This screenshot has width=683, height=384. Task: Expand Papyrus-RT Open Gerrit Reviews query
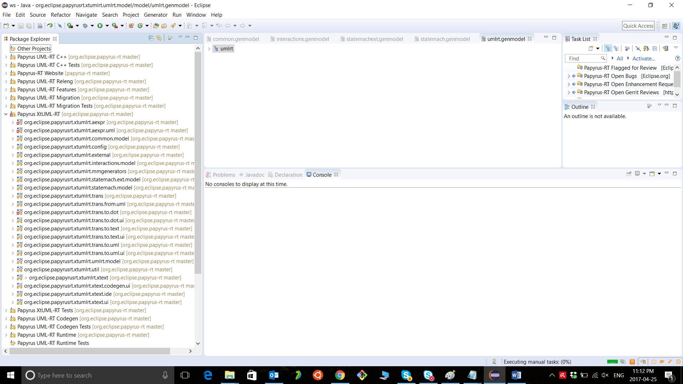[569, 92]
